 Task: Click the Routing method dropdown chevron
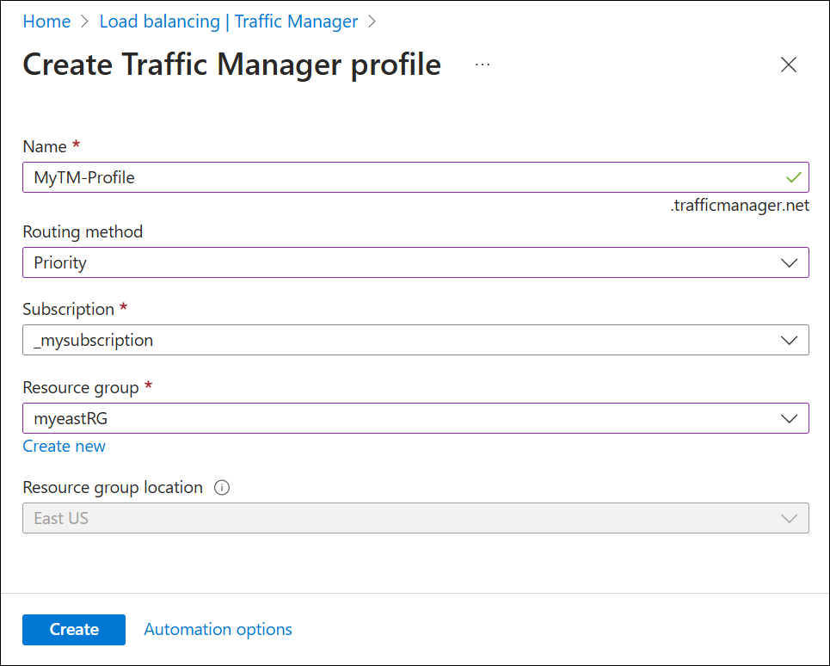pyautogui.click(x=789, y=262)
